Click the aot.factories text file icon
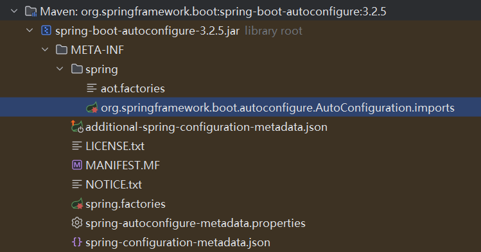This screenshot has height=252, width=481. (92, 88)
